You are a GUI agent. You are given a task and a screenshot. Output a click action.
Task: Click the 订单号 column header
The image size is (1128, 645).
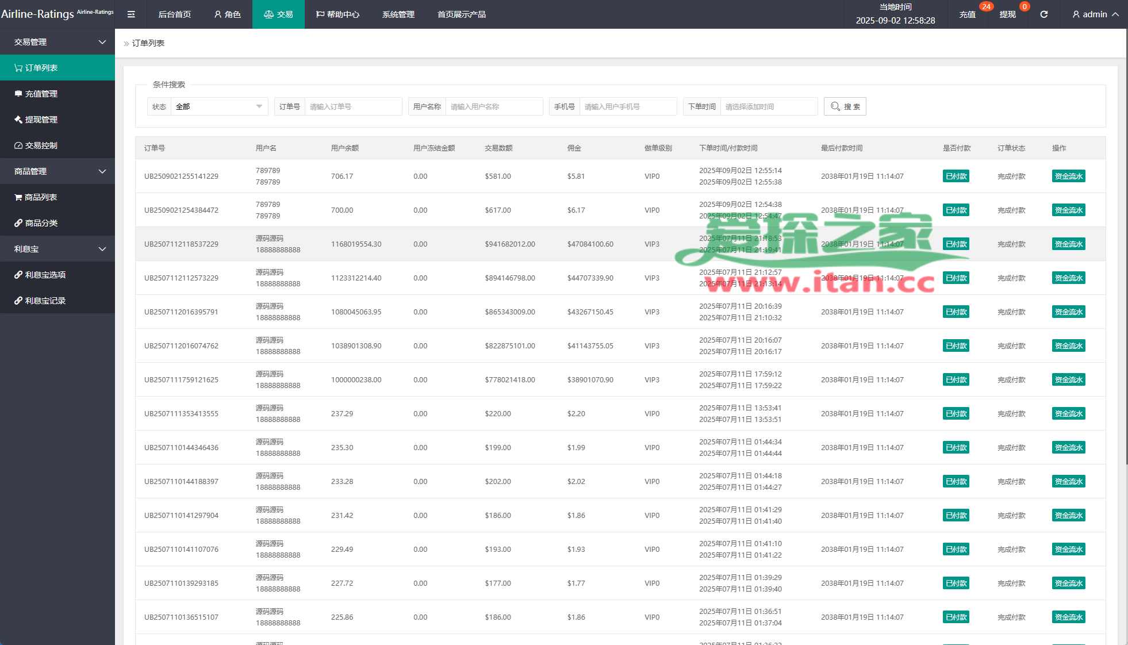tap(155, 148)
